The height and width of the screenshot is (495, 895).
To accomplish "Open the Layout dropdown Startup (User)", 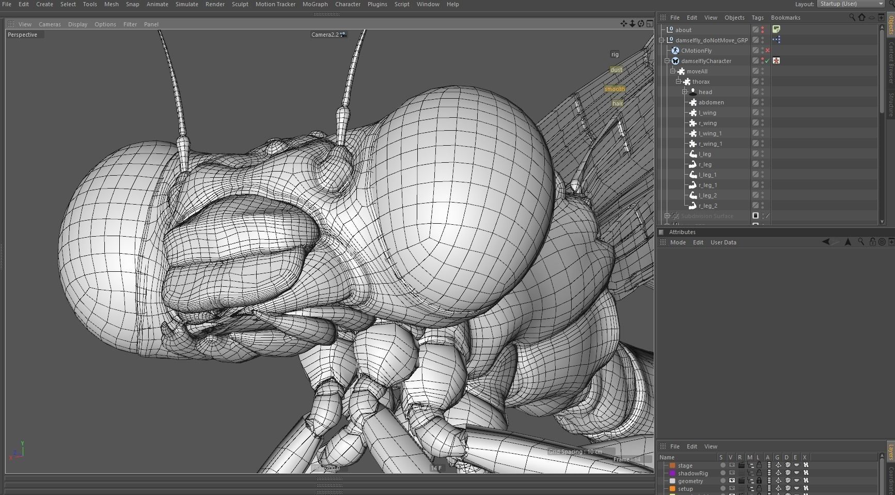I will click(x=850, y=4).
